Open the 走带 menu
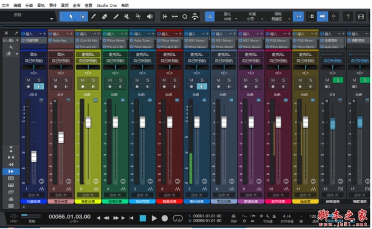Image resolution: width=372 pixels, height=229 pixels. pyautogui.click(x=76, y=5)
